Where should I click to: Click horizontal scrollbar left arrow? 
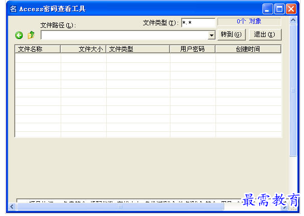pos(12,206)
